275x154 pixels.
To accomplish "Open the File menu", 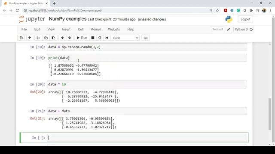I will click(x=24, y=30).
